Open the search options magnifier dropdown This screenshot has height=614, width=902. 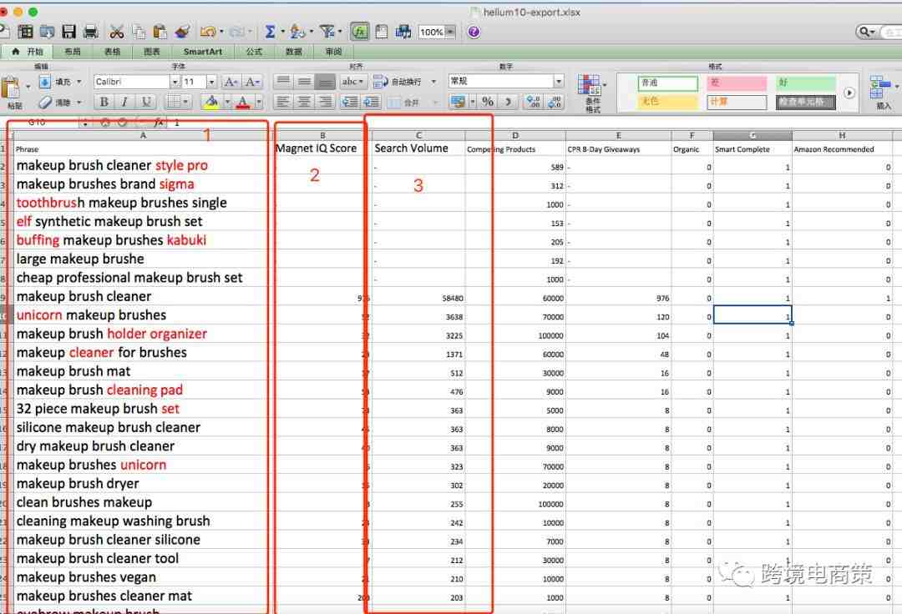pos(865,33)
